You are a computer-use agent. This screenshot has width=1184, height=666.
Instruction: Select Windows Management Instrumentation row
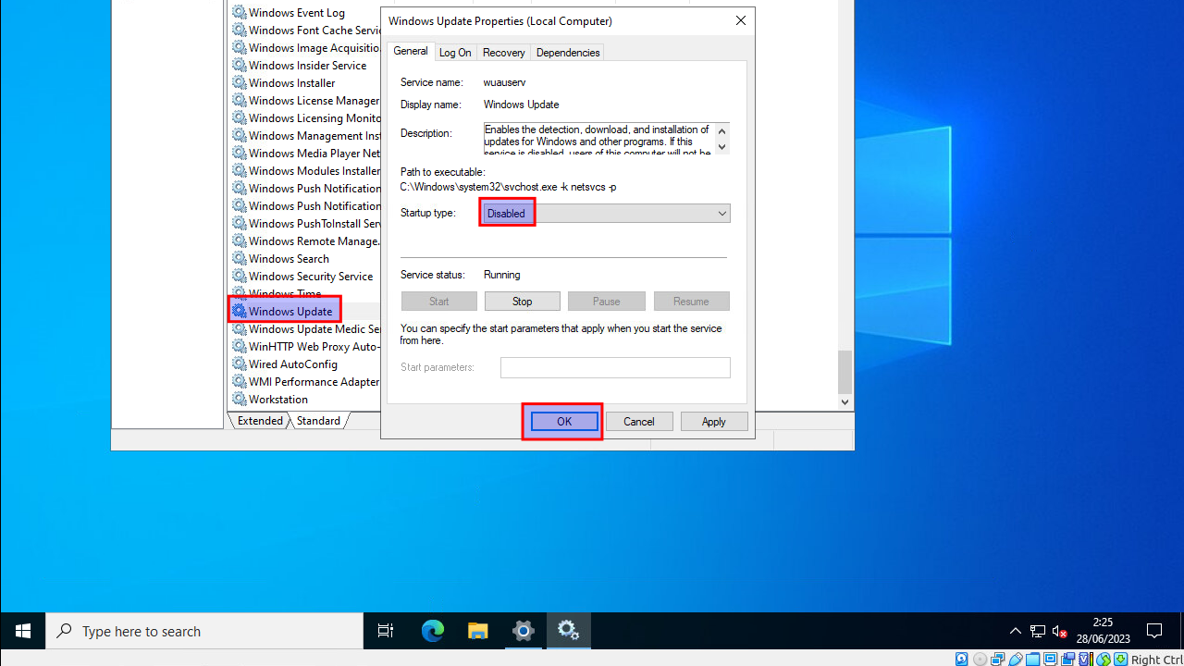[306, 136]
